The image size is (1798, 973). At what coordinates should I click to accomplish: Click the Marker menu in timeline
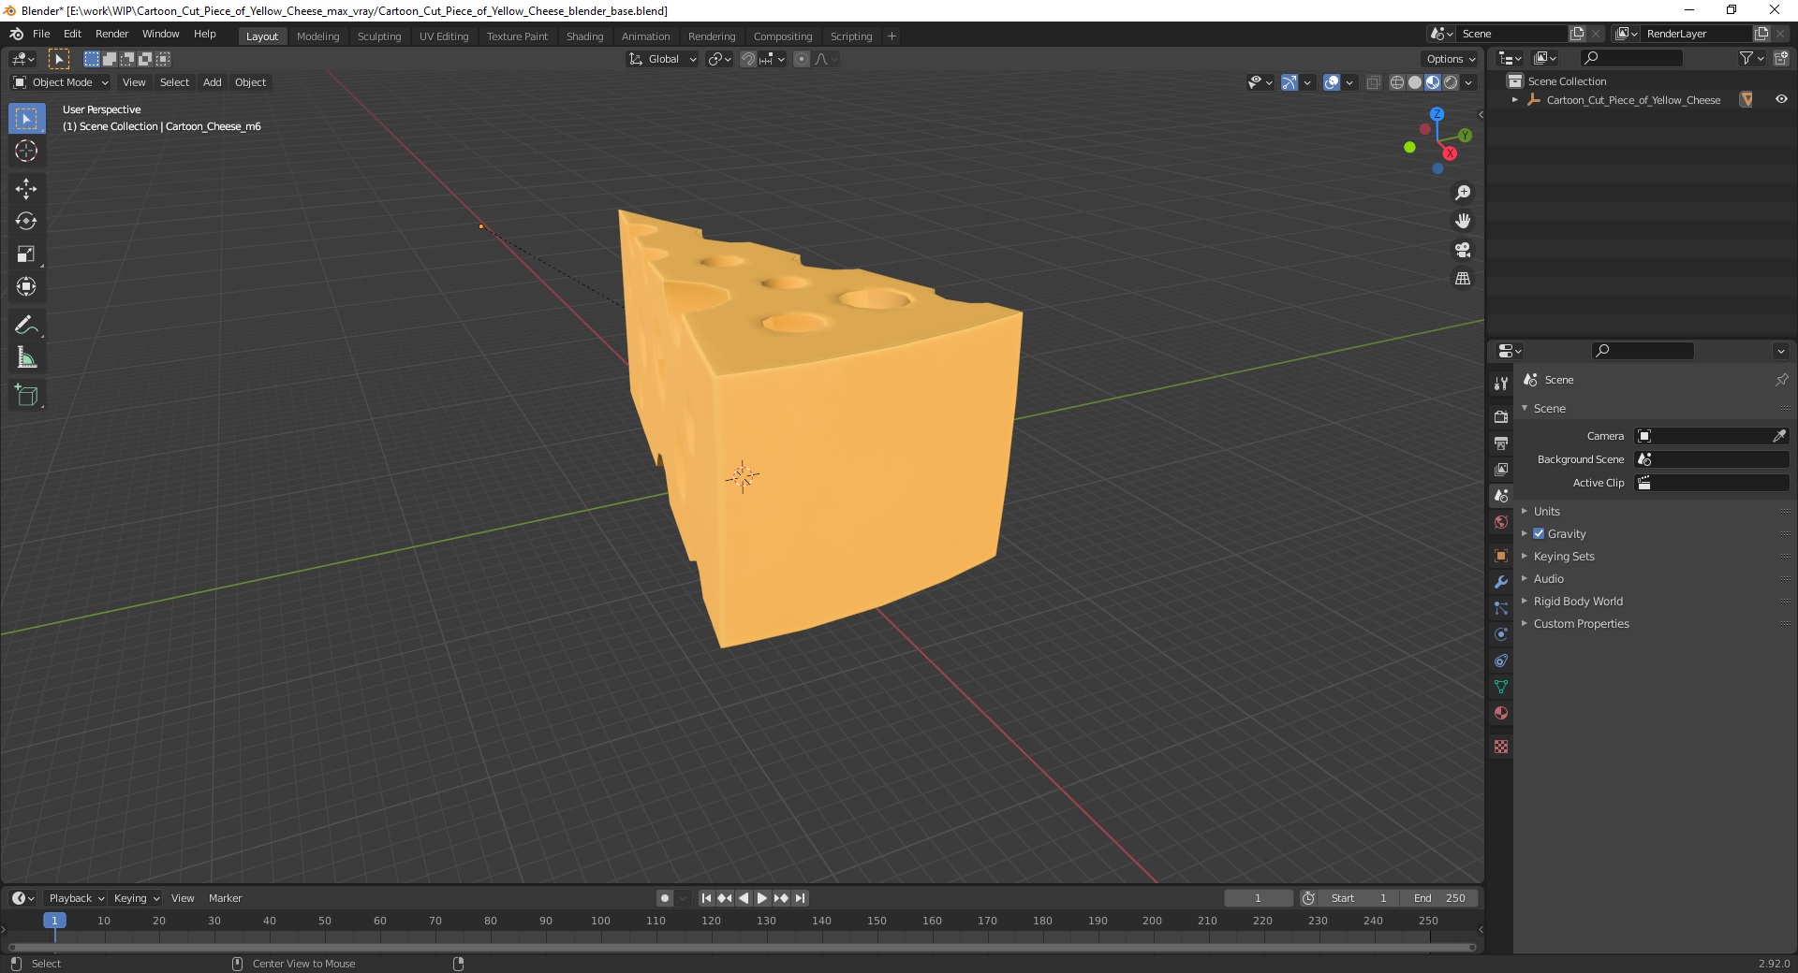pyautogui.click(x=225, y=898)
